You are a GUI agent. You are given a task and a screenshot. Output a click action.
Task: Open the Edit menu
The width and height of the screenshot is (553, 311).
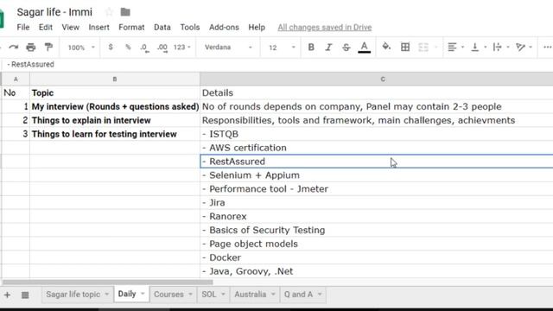point(46,27)
